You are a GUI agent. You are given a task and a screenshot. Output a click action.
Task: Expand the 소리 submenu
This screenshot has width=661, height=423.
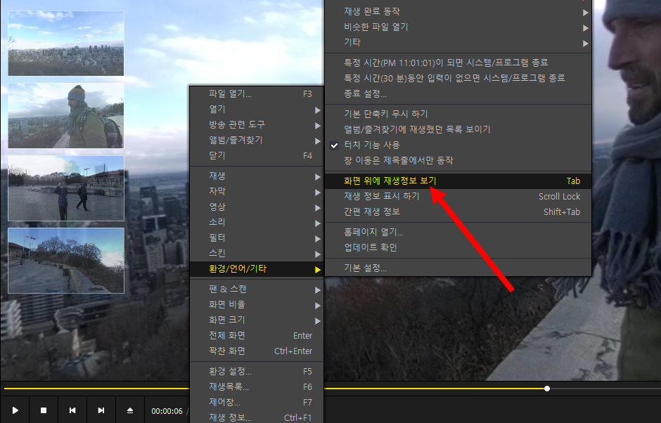pyautogui.click(x=257, y=223)
